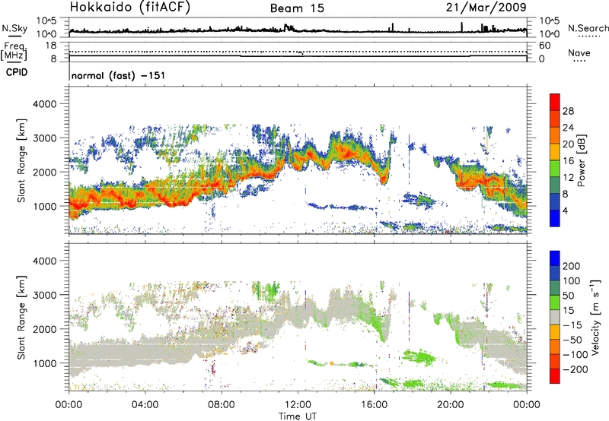This screenshot has width=609, height=421.
Task: Click the '28' tick on Power colorbar
Action: (568, 111)
